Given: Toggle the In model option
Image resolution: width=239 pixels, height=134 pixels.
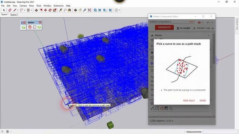Looking at the screenshot, I should [x=183, y=28].
